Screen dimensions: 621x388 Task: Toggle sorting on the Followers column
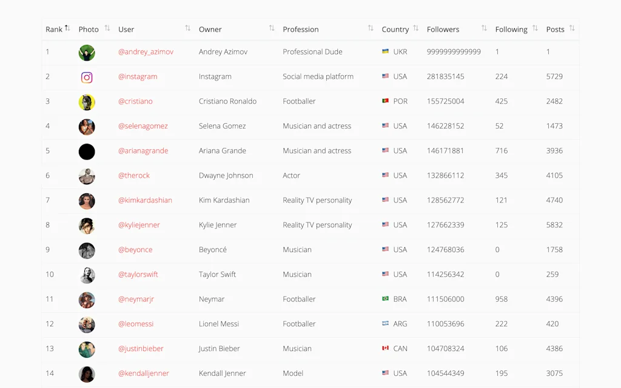483,28
